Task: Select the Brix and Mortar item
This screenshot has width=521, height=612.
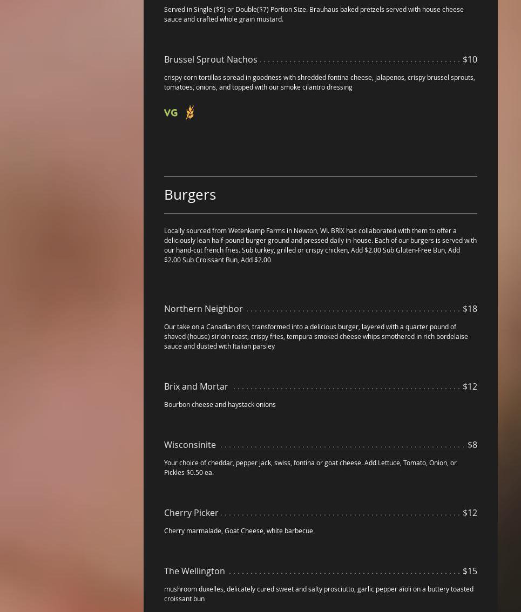Action: 196,386
